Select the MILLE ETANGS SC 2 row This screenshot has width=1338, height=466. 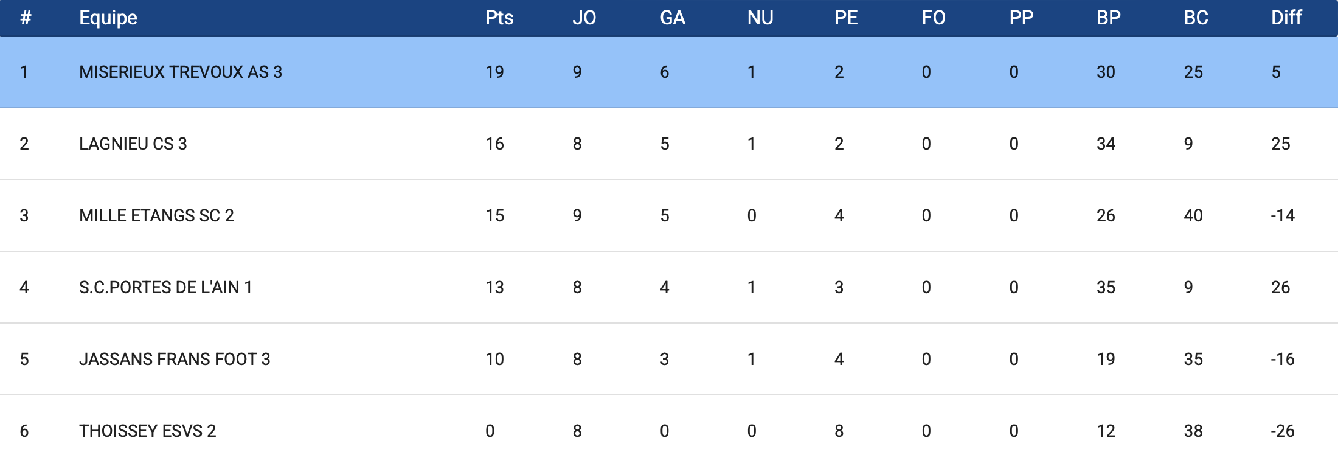pos(156,216)
